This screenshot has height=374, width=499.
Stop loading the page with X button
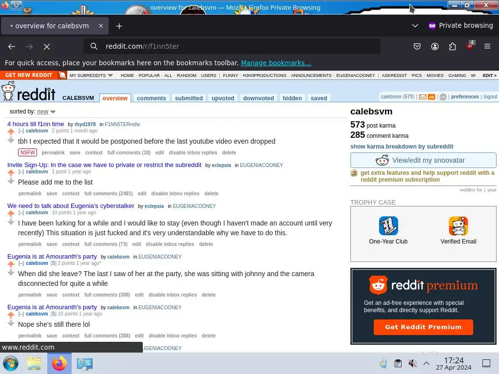(47, 47)
